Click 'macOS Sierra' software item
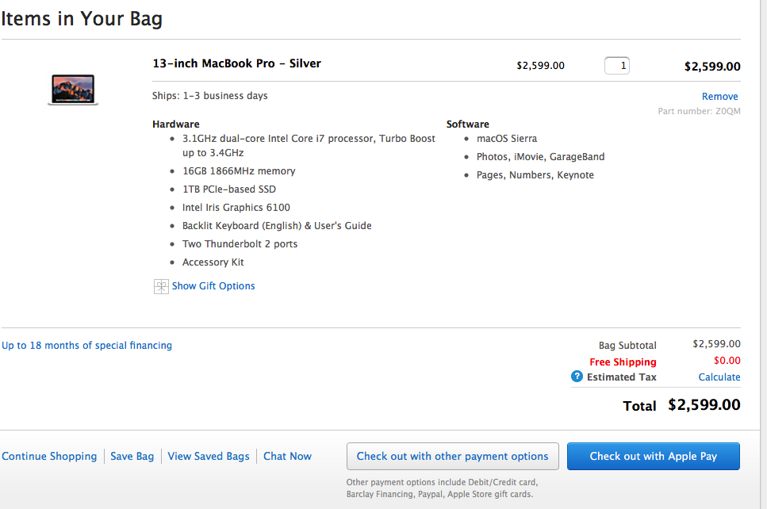Viewport: 767px width, 509px height. [507, 139]
